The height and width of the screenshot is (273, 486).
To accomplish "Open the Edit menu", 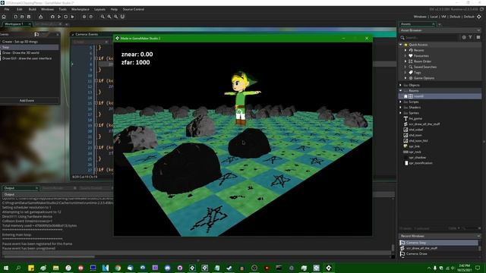I will click(20, 9).
